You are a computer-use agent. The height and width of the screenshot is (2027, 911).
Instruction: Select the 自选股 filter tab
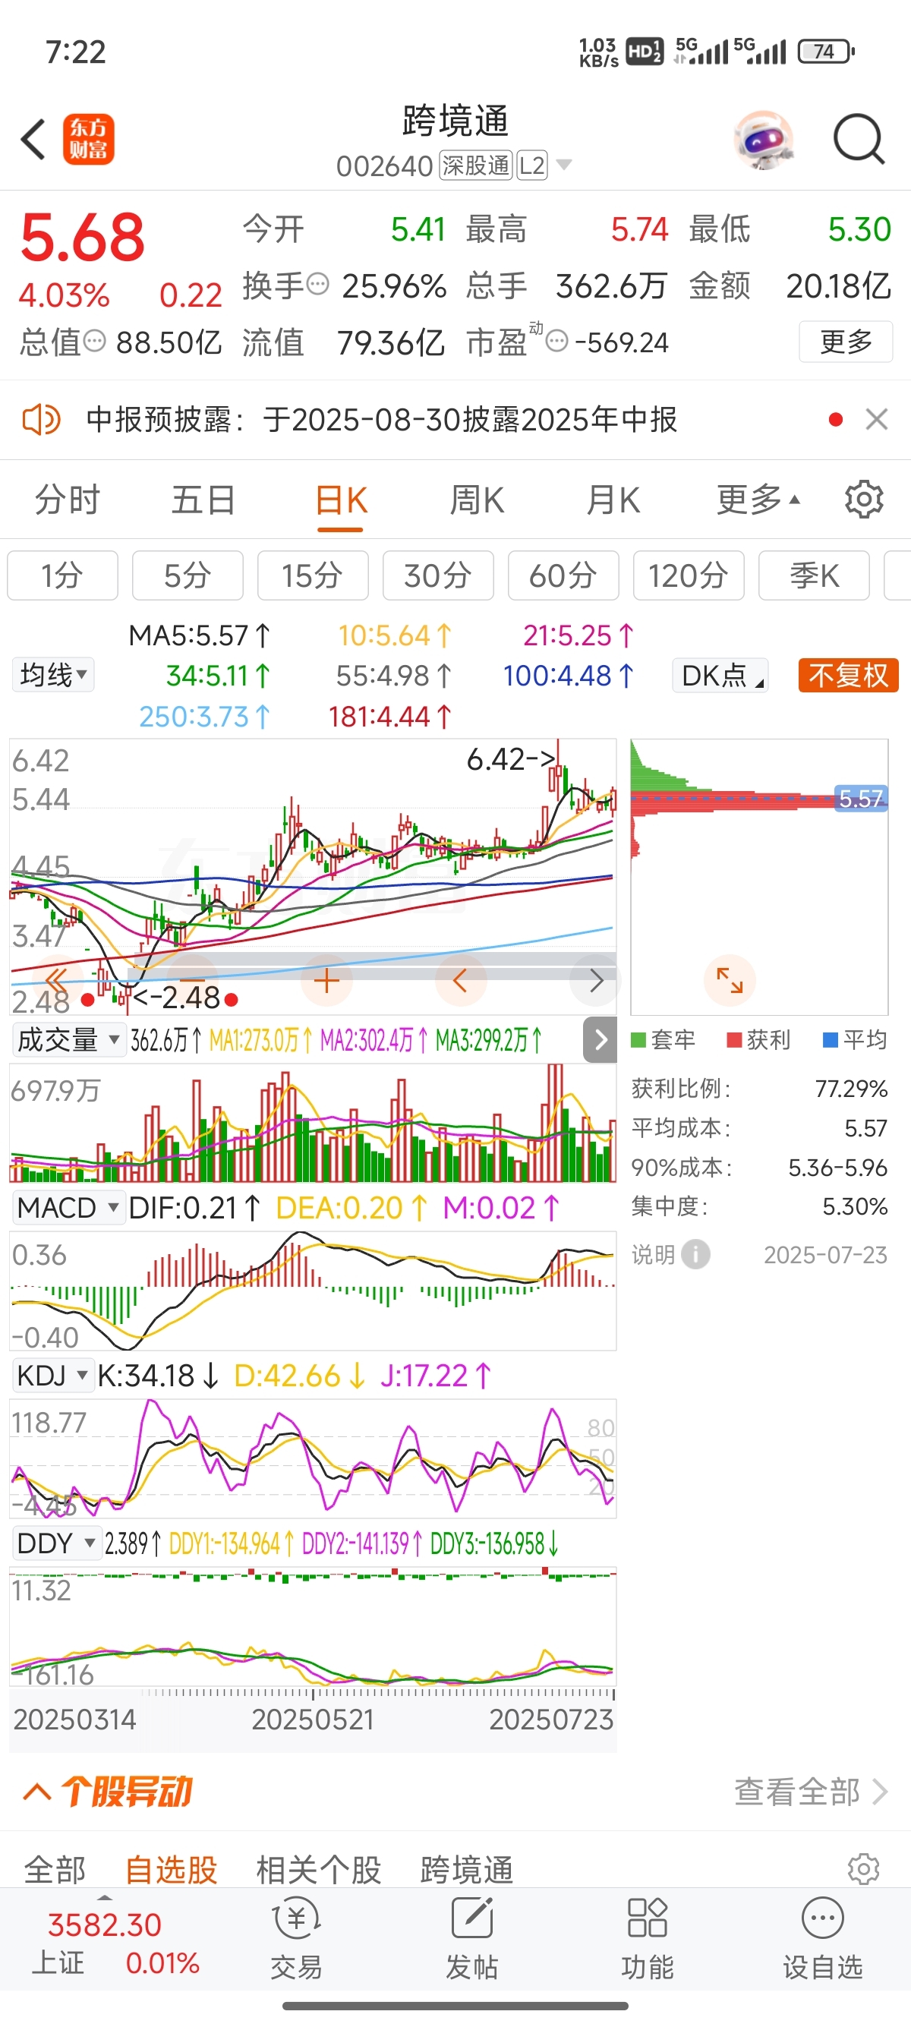coord(172,1869)
